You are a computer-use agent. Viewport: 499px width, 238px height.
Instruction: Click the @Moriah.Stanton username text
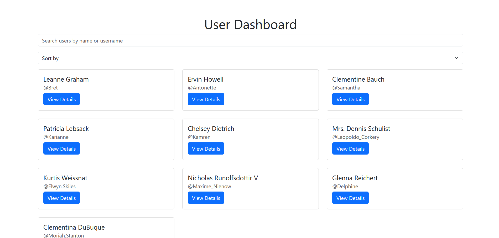pyautogui.click(x=64, y=235)
